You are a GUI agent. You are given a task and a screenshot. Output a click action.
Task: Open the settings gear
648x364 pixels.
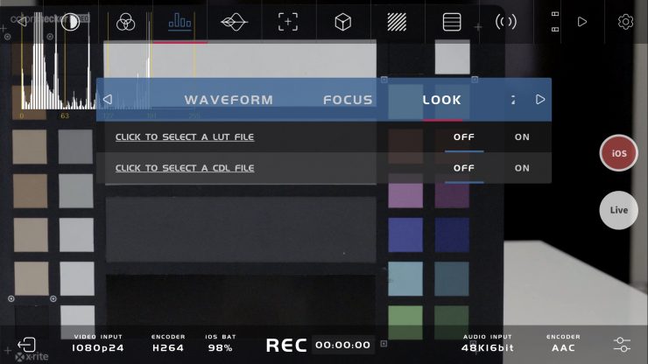coord(625,22)
